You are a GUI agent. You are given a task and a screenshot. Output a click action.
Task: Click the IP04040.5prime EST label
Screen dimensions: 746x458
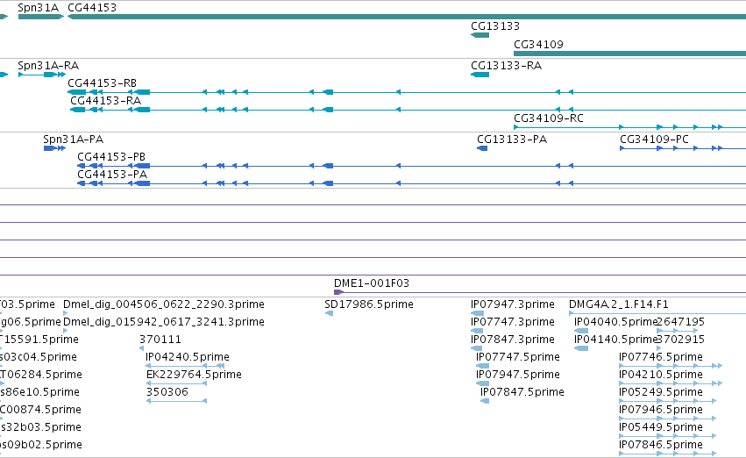tap(615, 322)
